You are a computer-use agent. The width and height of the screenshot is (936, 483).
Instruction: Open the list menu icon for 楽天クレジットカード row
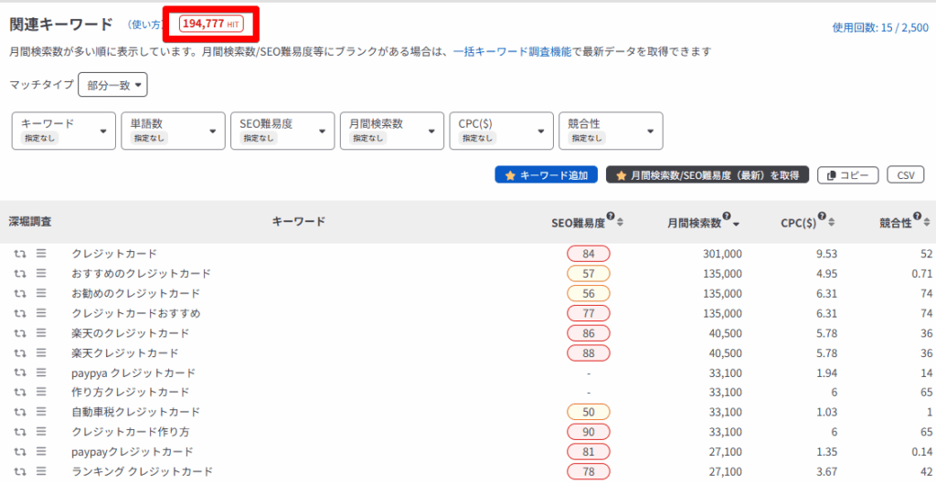click(40, 352)
